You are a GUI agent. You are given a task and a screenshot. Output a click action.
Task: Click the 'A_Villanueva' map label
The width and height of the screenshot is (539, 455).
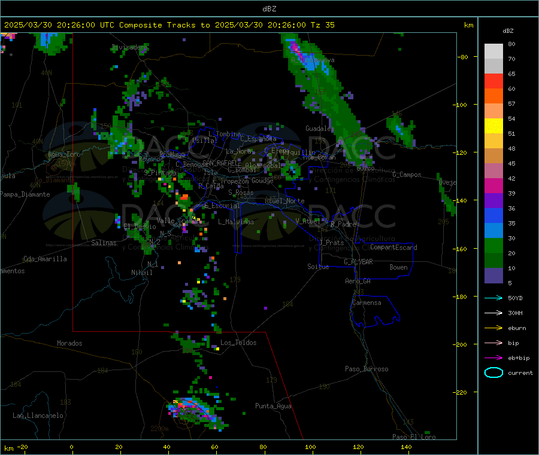coord(313,60)
